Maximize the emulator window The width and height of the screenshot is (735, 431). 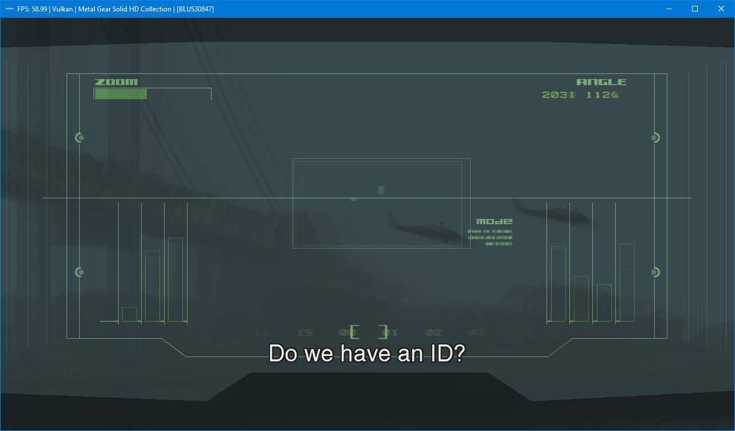coord(695,9)
